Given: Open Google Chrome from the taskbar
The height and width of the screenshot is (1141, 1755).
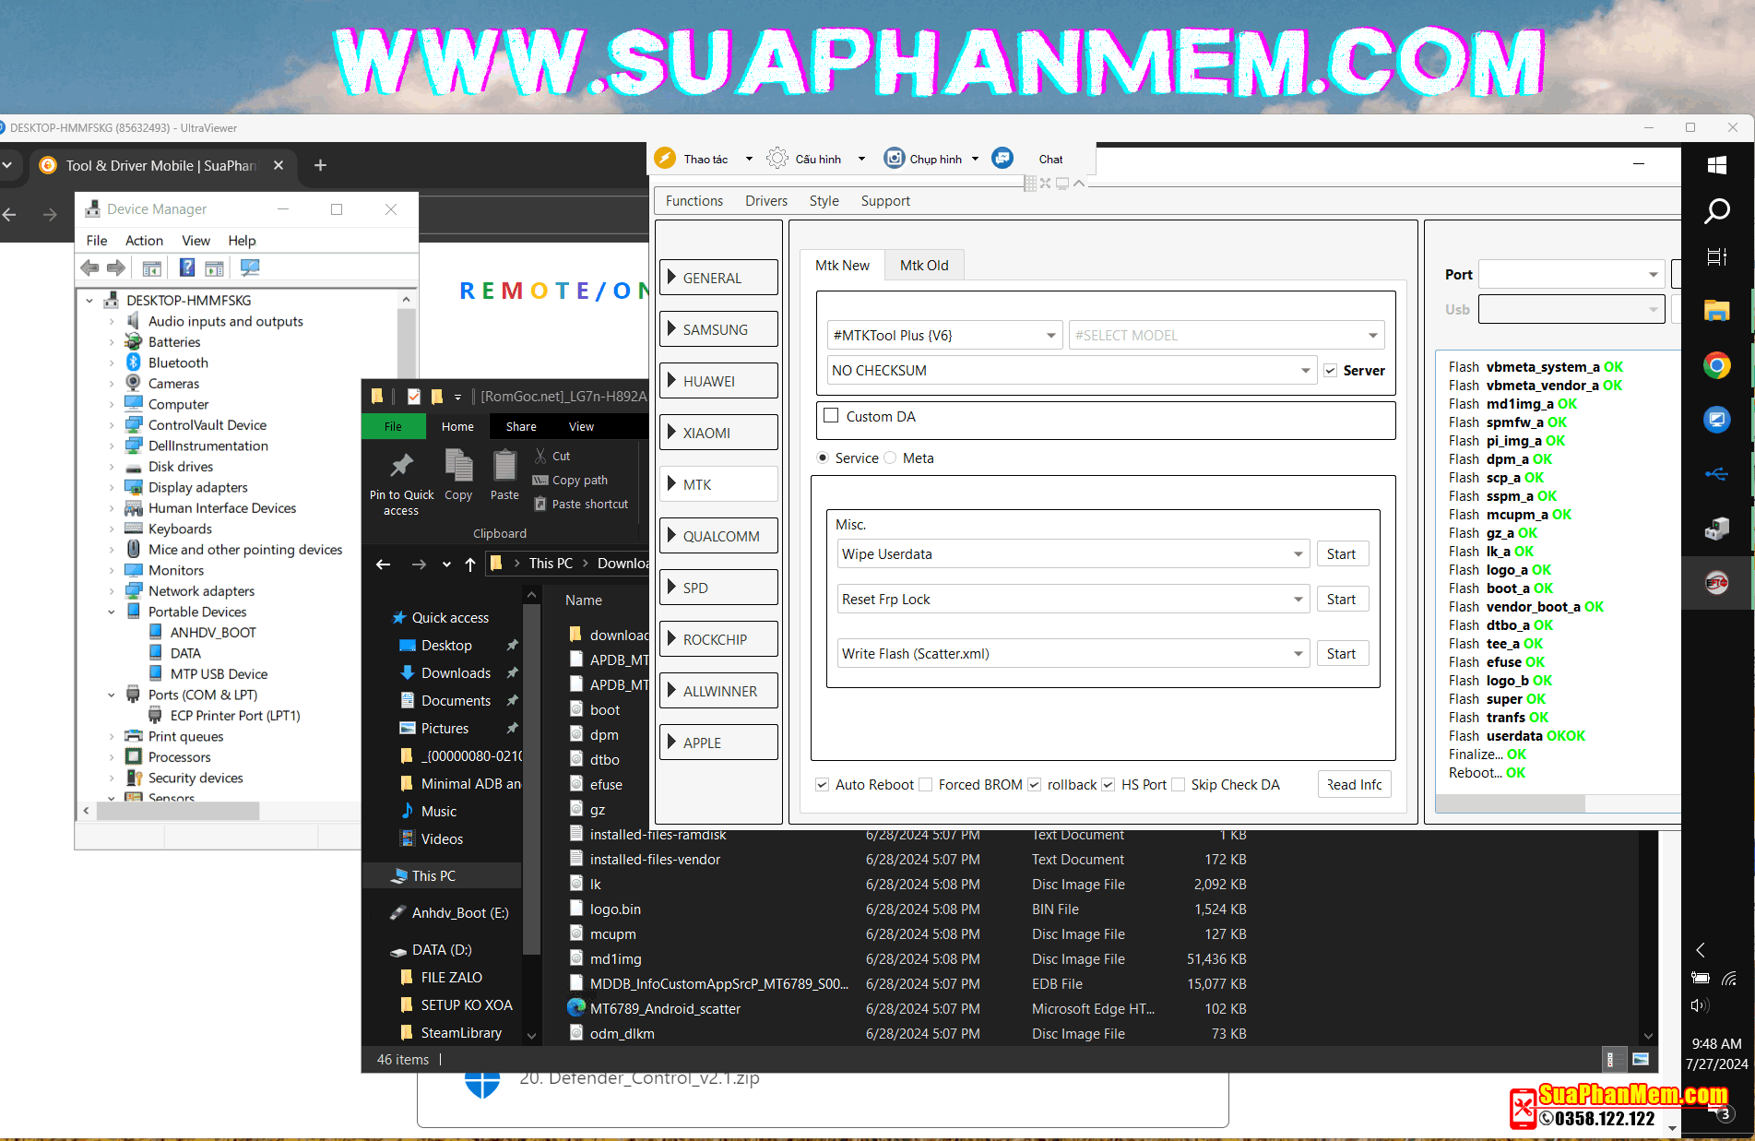Looking at the screenshot, I should (x=1716, y=366).
